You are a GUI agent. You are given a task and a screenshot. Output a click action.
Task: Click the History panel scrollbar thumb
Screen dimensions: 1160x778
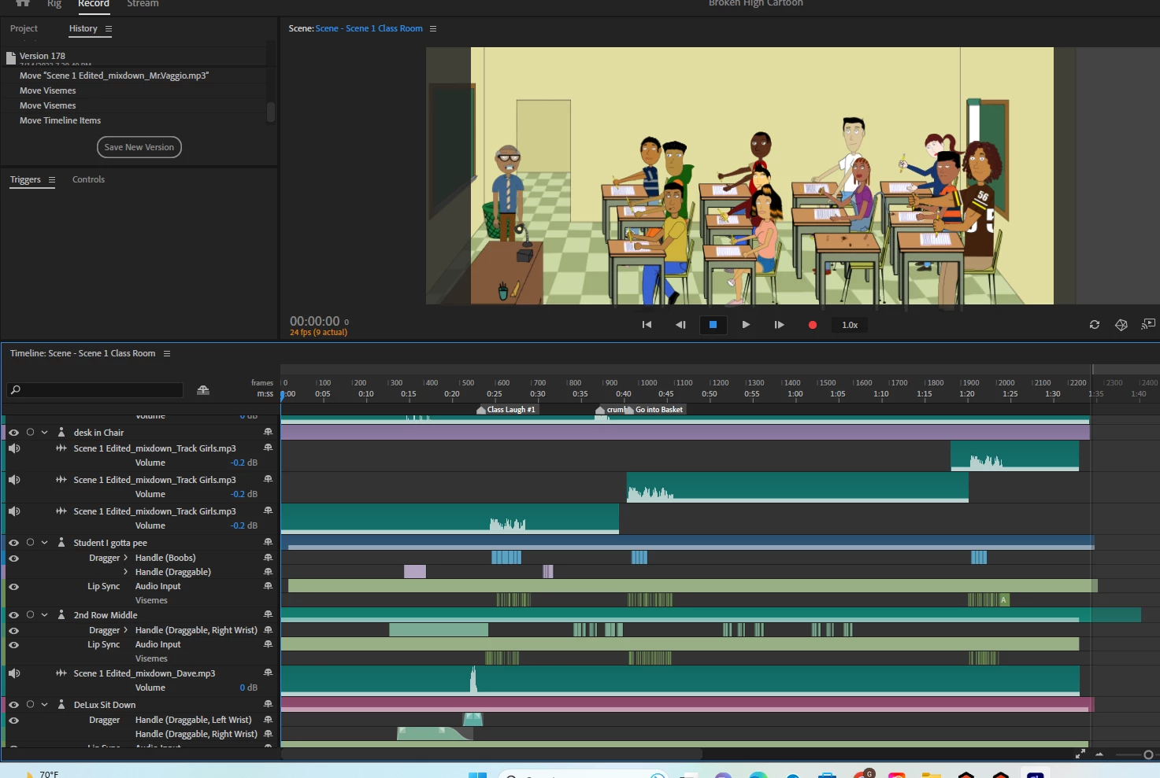271,112
